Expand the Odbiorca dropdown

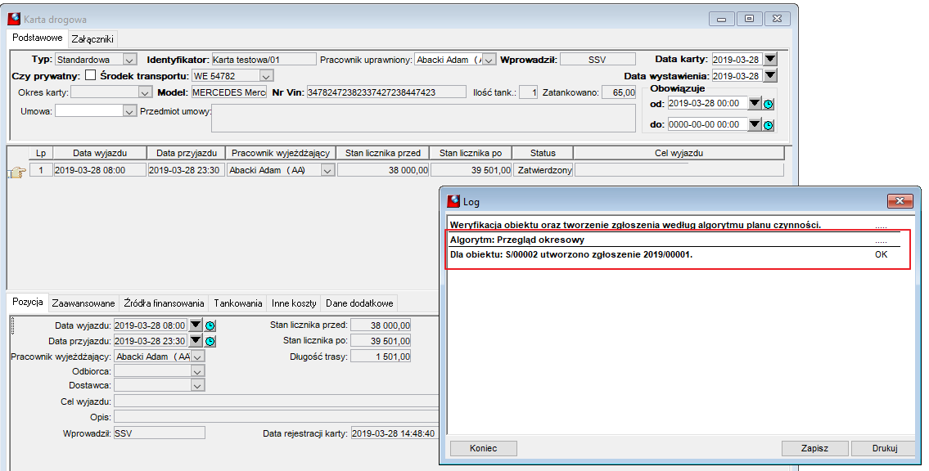pos(198,371)
